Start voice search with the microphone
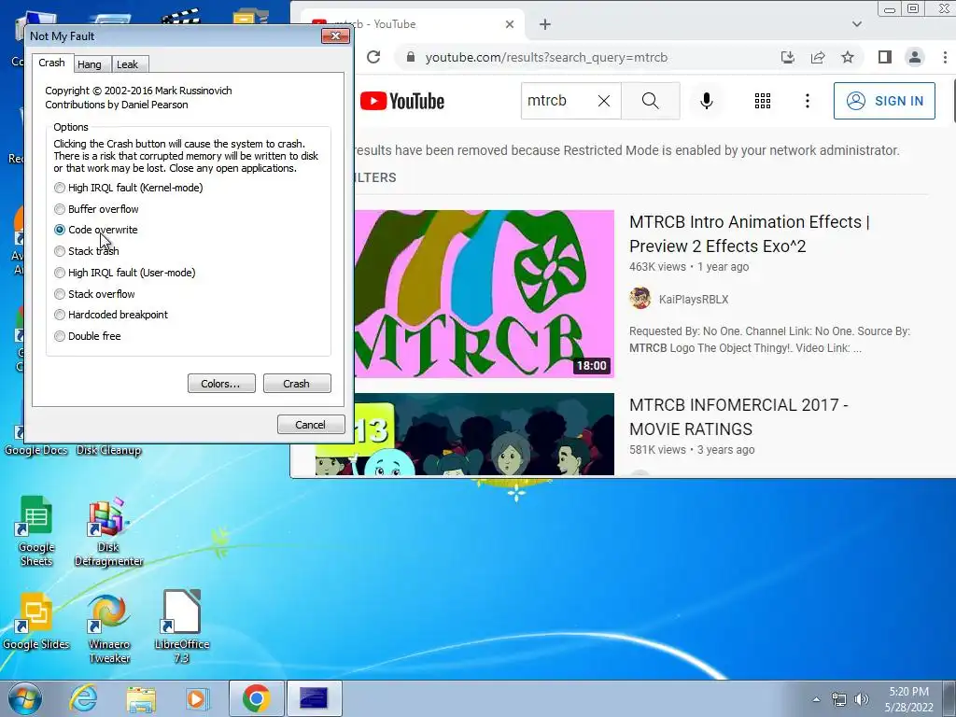 [707, 101]
